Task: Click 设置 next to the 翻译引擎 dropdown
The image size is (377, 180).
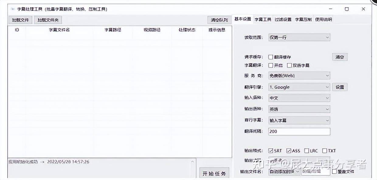Action: [340, 87]
